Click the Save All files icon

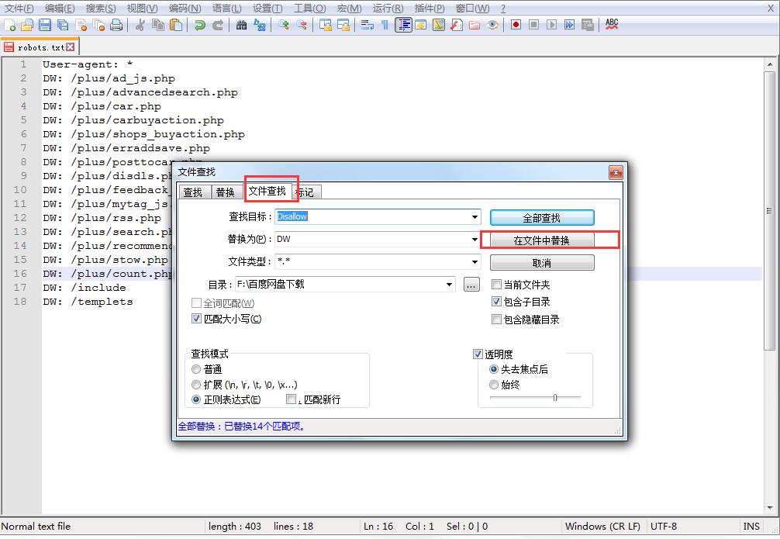[64, 25]
